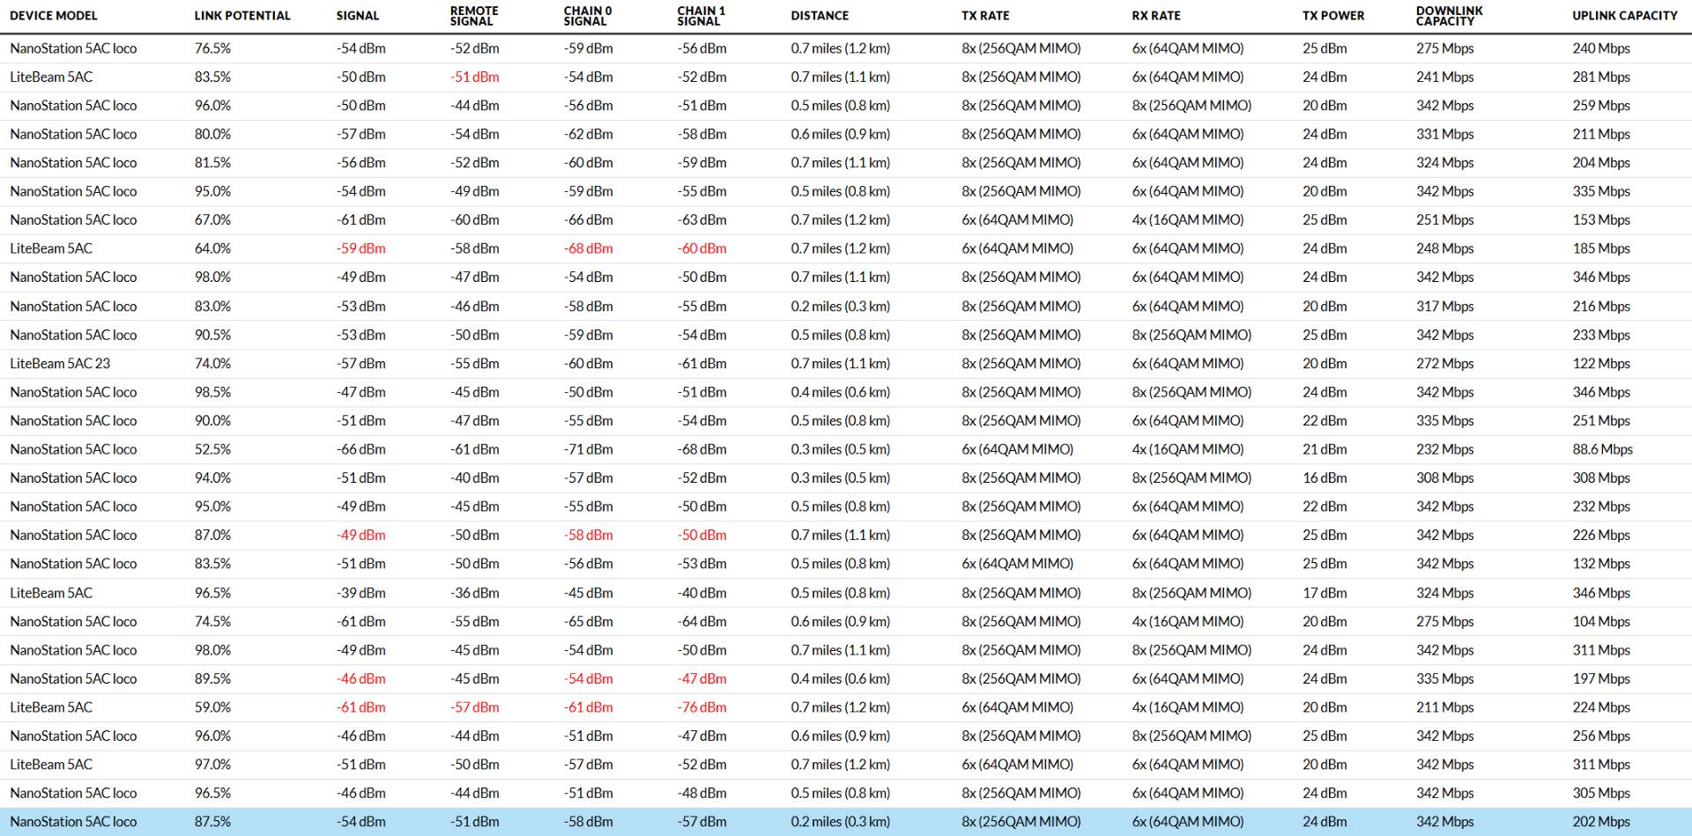Viewport: 1692px width, 836px height.
Task: Click the 185 Mbps uplink capacity cell
Action: click(x=1601, y=249)
